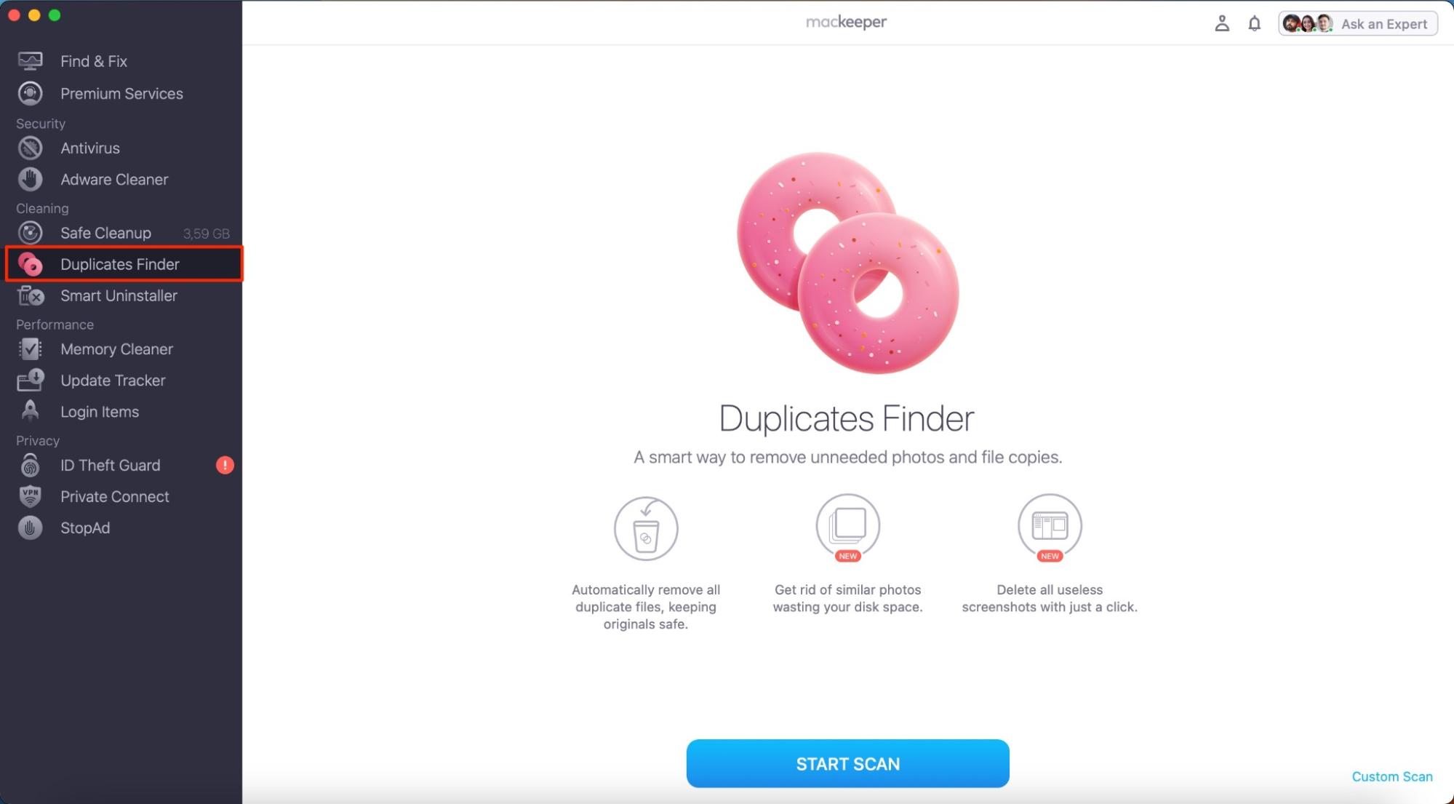Image resolution: width=1454 pixels, height=804 pixels.
Task: Click the Adware Cleaner hand icon
Action: click(x=30, y=179)
